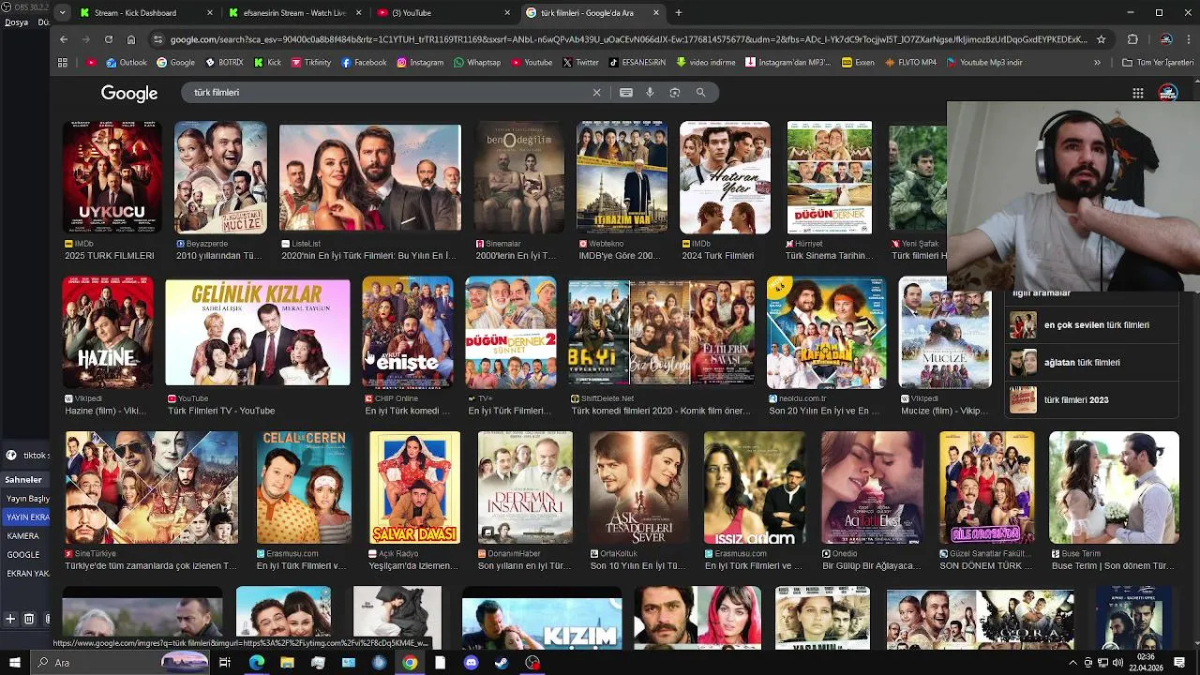Open the Şalvar Davası poster thumbnail

coord(414,487)
